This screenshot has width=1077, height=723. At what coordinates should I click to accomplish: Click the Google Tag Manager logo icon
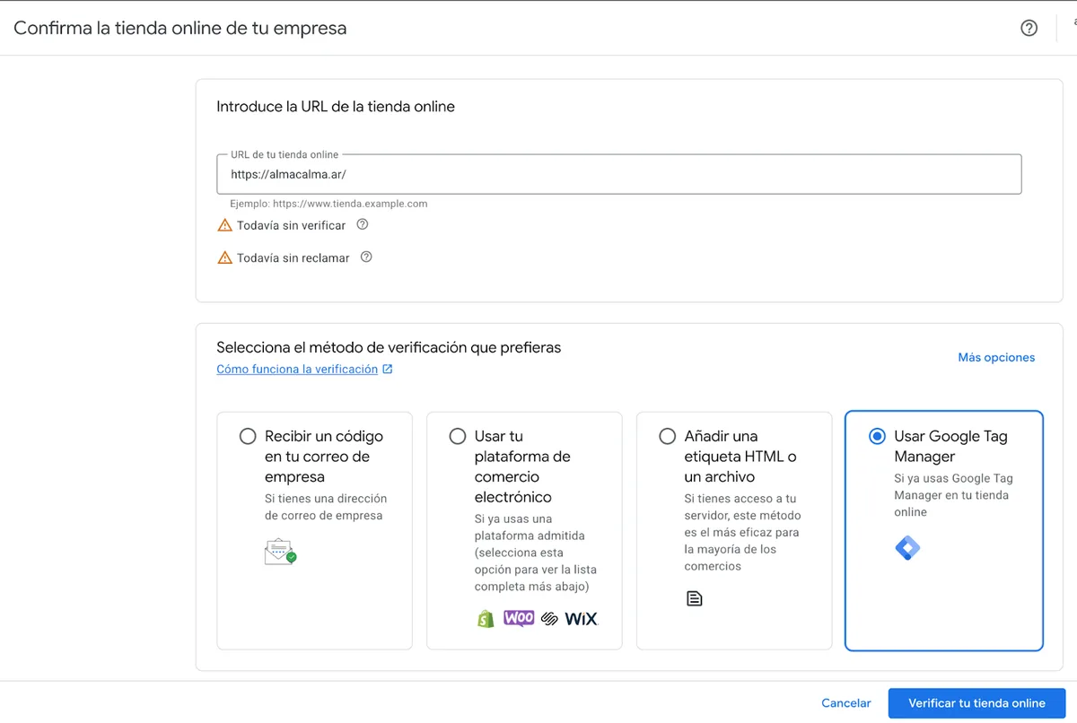pos(907,548)
